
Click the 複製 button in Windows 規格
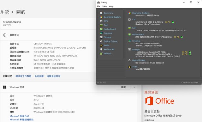[123, 87]
